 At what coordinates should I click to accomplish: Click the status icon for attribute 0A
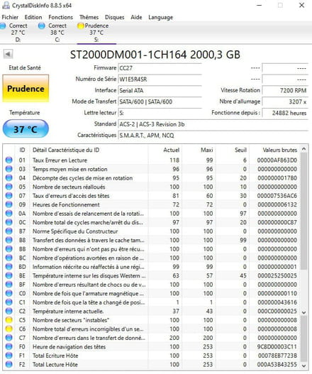(x=9, y=214)
